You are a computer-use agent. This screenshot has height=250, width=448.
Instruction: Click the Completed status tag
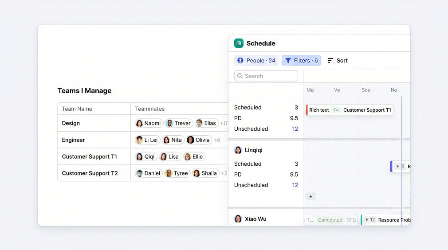point(330,220)
